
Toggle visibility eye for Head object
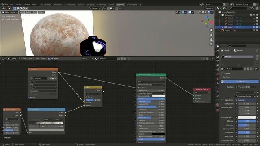coord(254,27)
